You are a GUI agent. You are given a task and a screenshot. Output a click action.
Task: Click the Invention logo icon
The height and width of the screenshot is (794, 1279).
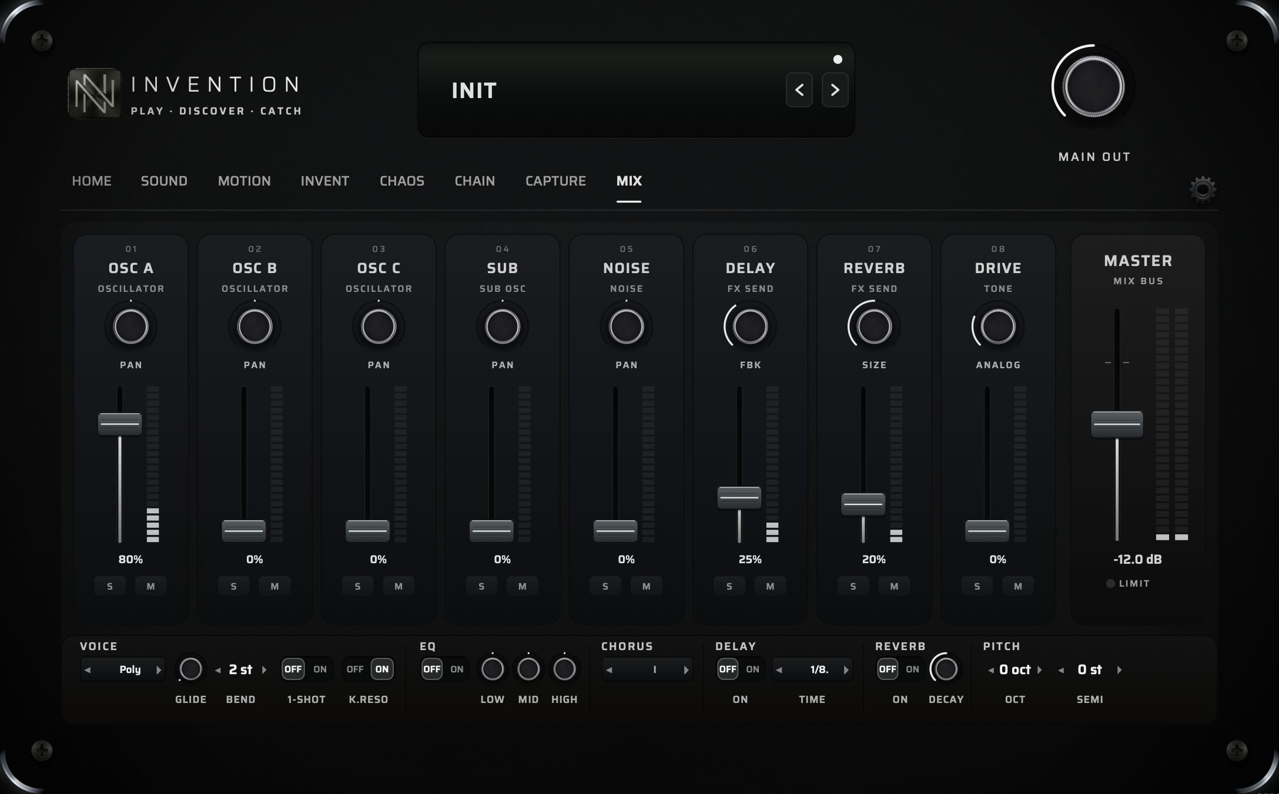(x=94, y=93)
